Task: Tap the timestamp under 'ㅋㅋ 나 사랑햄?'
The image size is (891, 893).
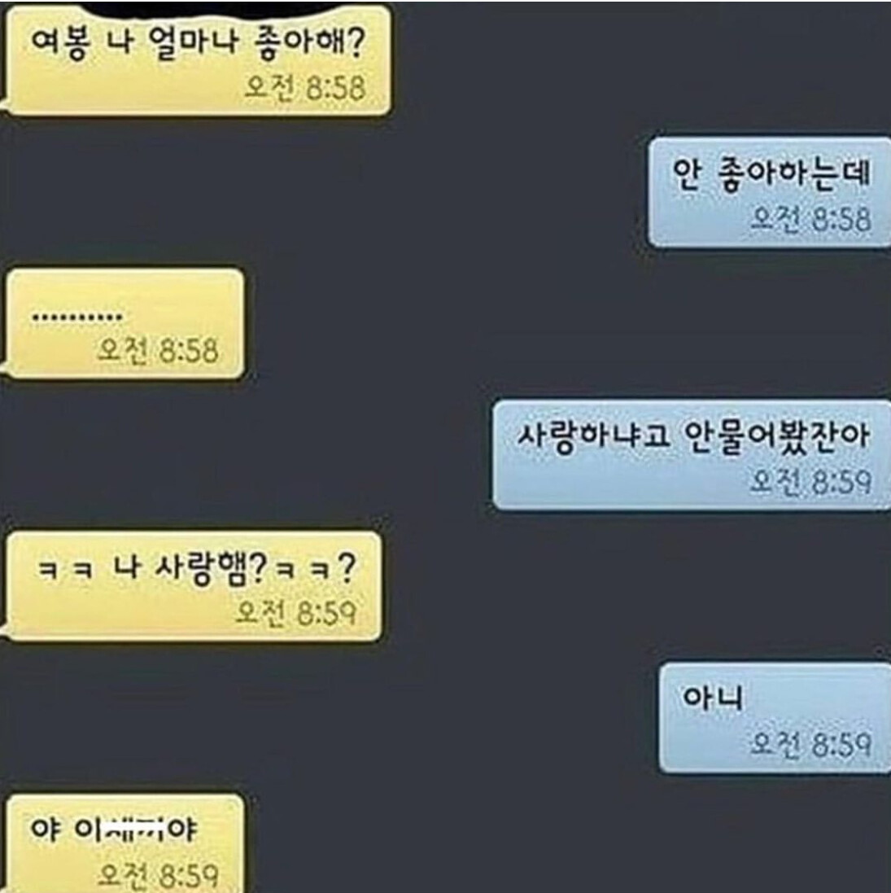Action: [x=296, y=613]
